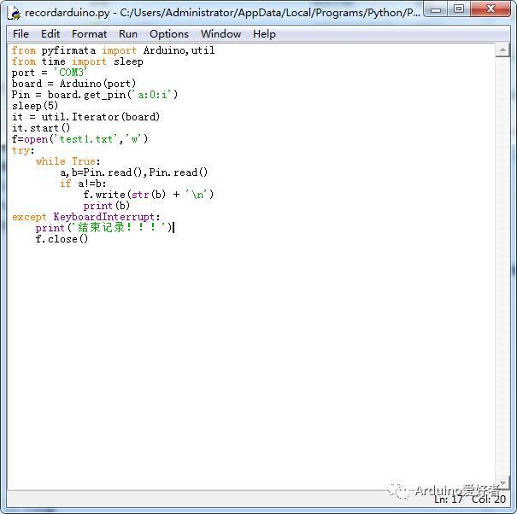Image resolution: width=517 pixels, height=514 pixels.
Task: Click the 'while True:' line
Action: click(68, 161)
